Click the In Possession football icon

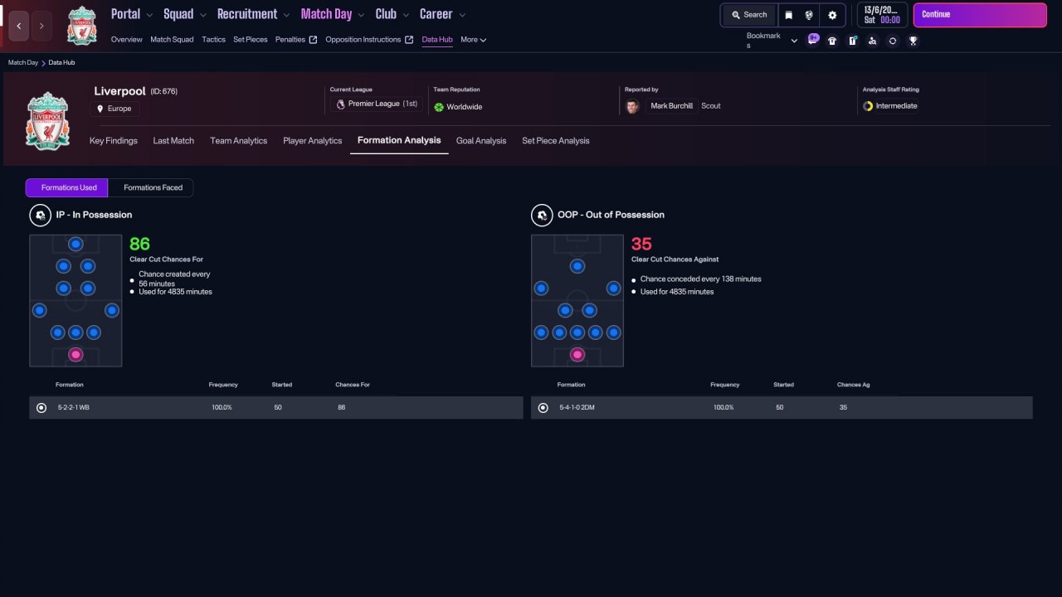[x=39, y=215]
